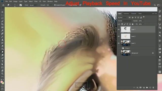Toggle the Sample All Layers checkbox
This screenshot has height=91, width=162.
(x=55, y=5)
